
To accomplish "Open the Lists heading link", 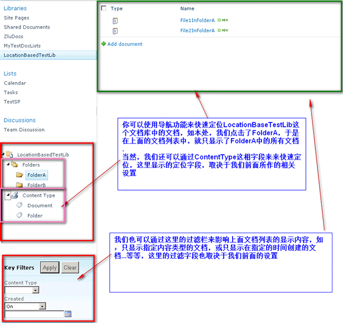I will coord(10,74).
